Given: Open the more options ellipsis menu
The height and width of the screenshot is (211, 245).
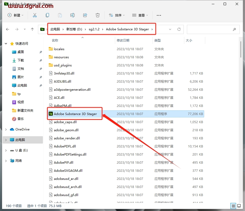Looking at the screenshot, I should (x=159, y=15).
